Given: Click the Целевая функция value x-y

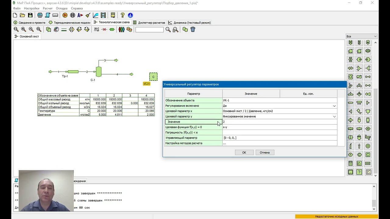Looking at the screenshot, I should (280, 127).
